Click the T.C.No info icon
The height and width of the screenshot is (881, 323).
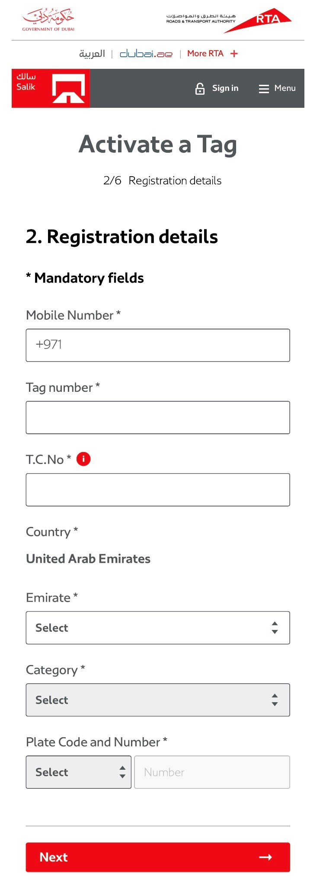83,459
